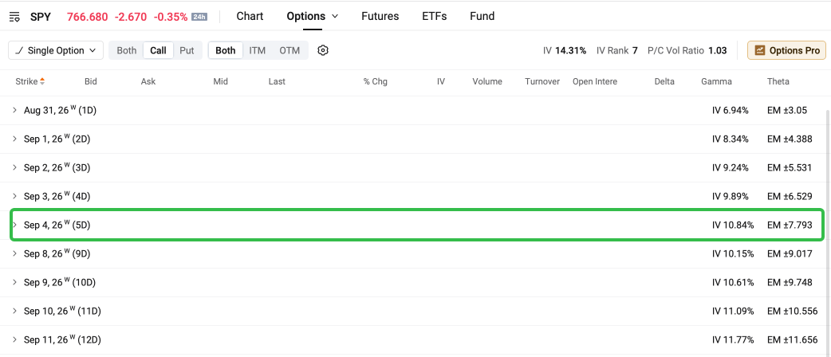Image resolution: width=831 pixels, height=357 pixels.
Task: Click IV 8.34% in Sep 1 row
Action: pyautogui.click(x=731, y=139)
